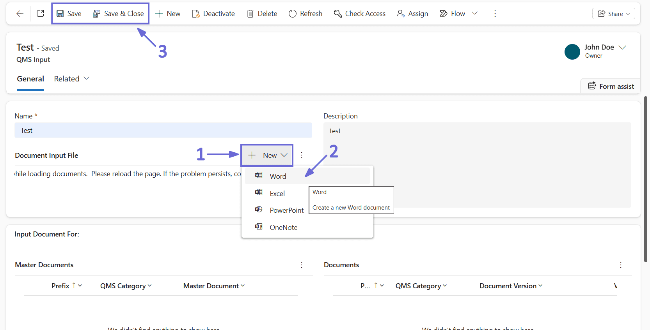Open QMS Category column menu in Master Documents
Screen dimensions: 650x330
(126, 286)
